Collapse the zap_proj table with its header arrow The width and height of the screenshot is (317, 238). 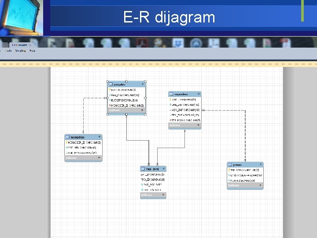[163, 168]
